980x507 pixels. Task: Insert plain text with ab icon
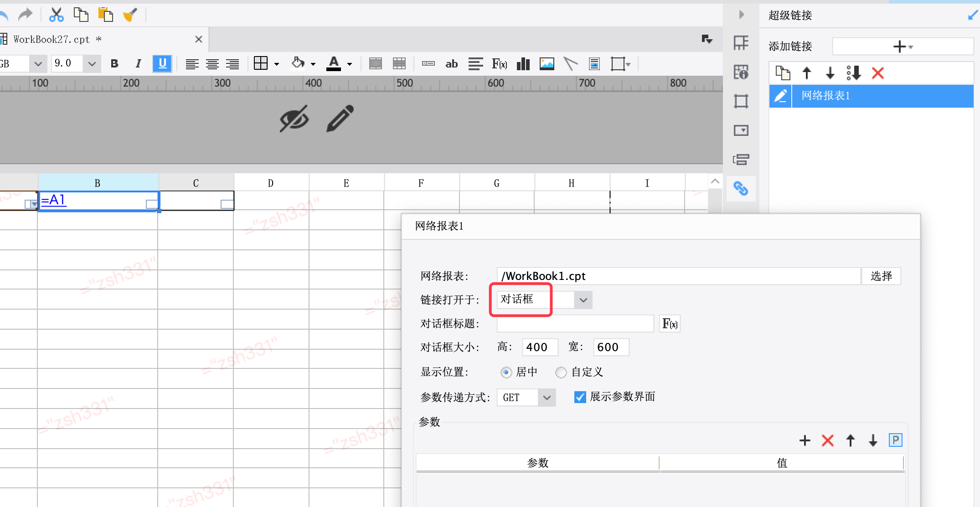point(451,64)
